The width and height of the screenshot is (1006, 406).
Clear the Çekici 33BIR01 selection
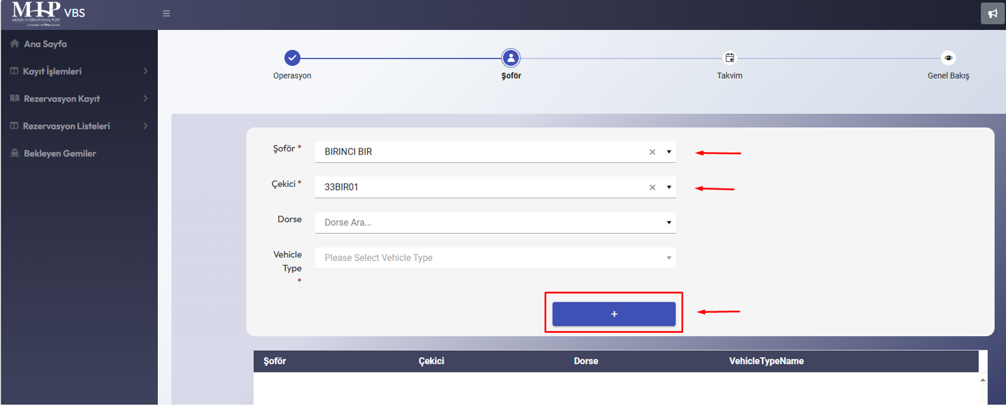652,188
